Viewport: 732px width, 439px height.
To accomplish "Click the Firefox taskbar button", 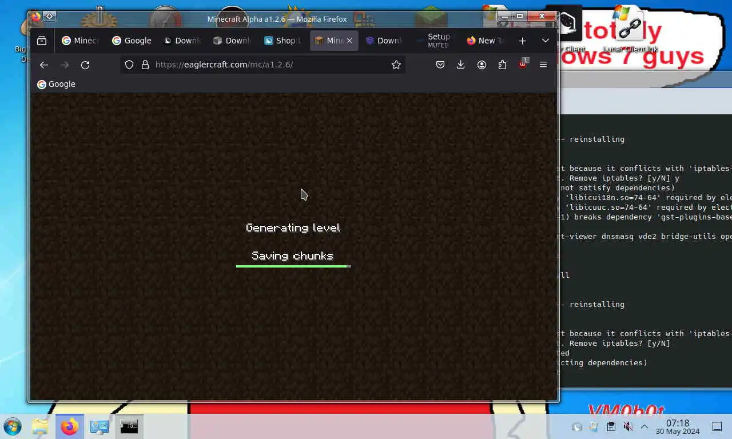I will point(70,426).
